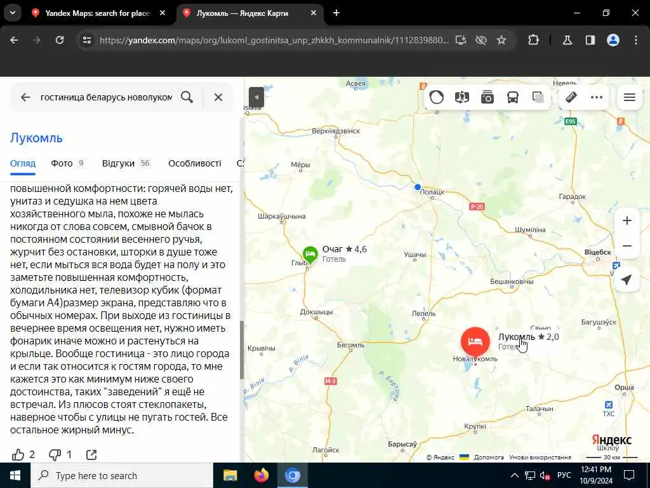Open the Chrome Labs flask icon
Image resolution: width=650 pixels, height=488 pixels.
pos(567,40)
